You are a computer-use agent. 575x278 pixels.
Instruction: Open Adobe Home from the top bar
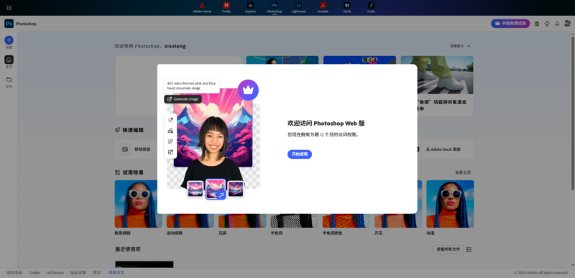pos(202,7)
